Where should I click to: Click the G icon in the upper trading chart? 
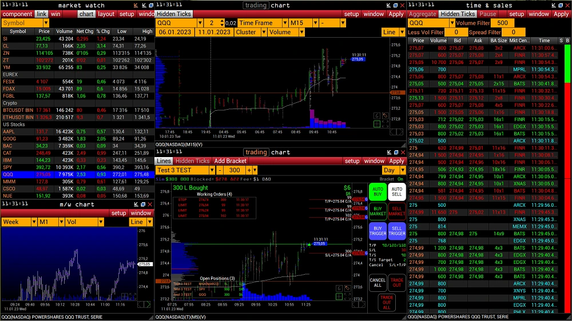pyautogui.click(x=378, y=116)
